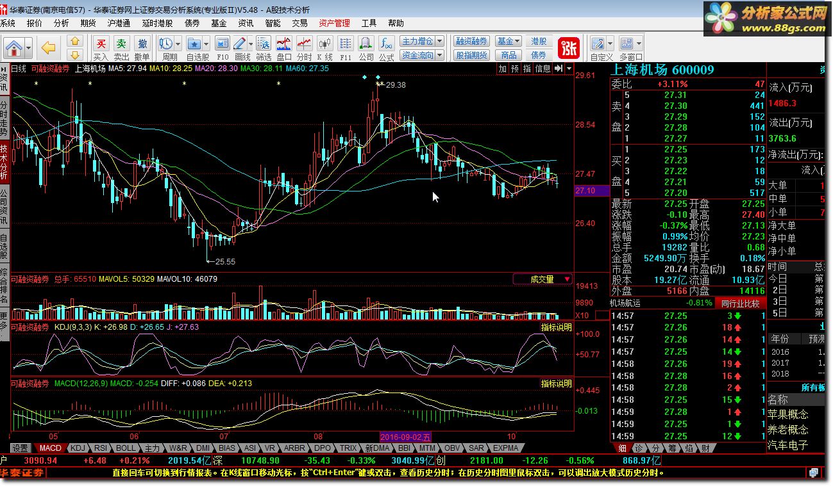This screenshot has width=833, height=486.
Task: Open the 自选股 favorites folder icon
Action: [x=194, y=44]
